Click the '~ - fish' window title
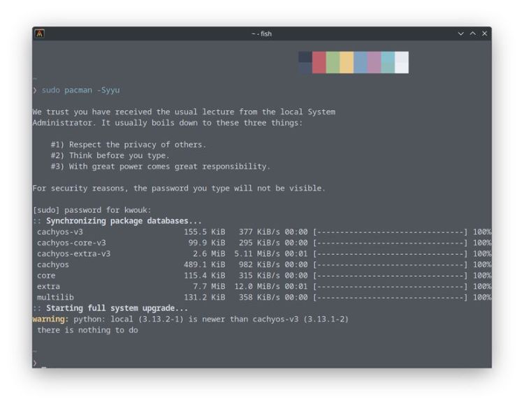Screen dimensions: 524x406 262,33
